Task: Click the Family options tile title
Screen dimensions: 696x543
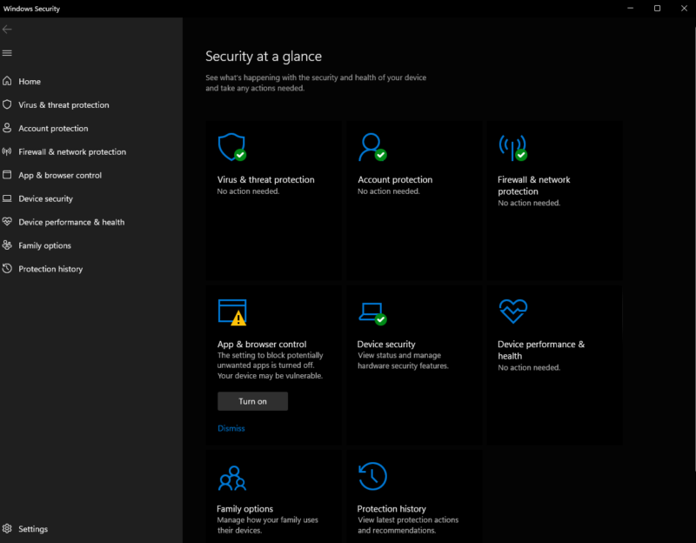Action: (245, 509)
